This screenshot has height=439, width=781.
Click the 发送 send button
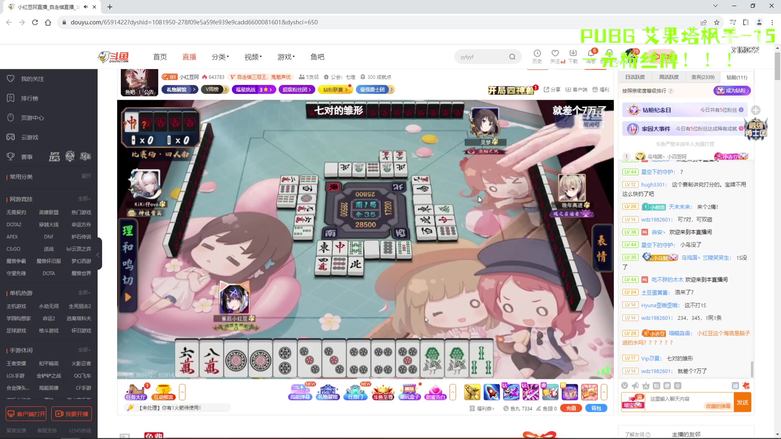click(x=742, y=402)
